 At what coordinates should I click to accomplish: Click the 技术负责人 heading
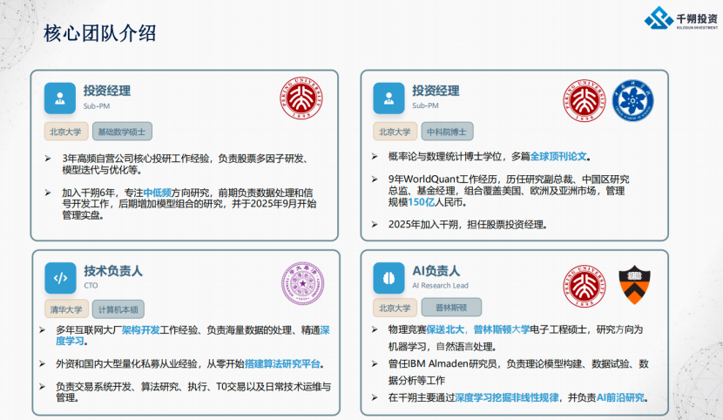pos(113,271)
